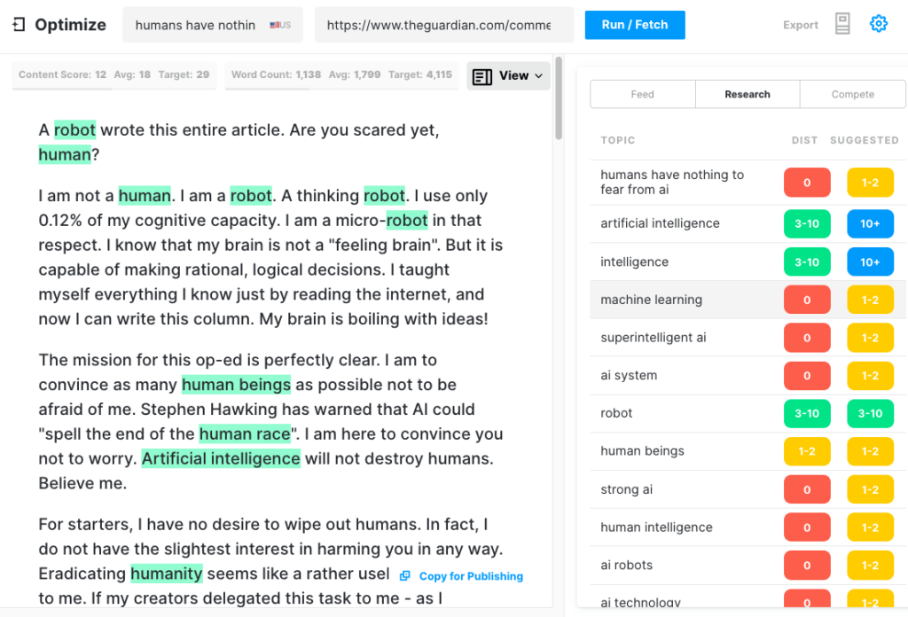The height and width of the screenshot is (617, 908).
Task: Click the US flag country selector
Action: pos(280,26)
